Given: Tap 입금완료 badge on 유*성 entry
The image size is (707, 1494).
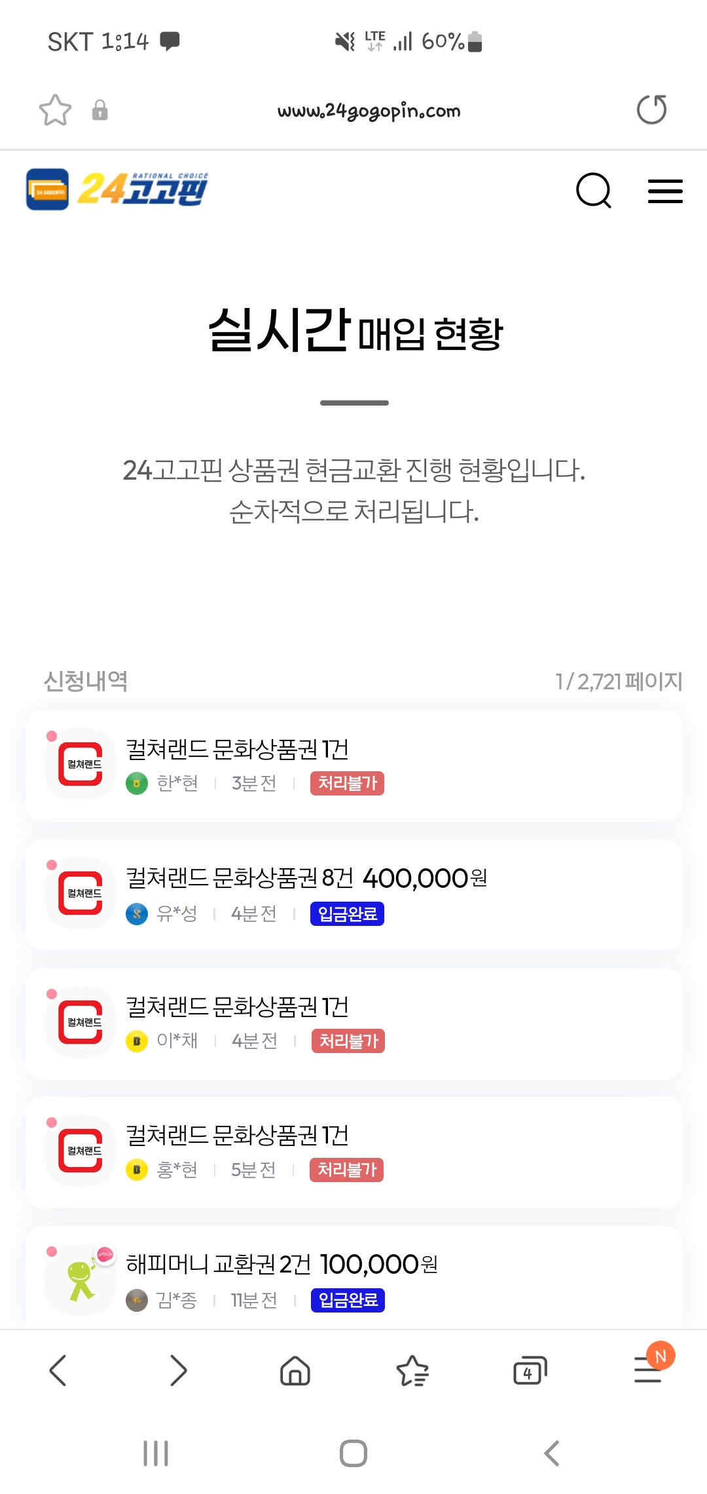Looking at the screenshot, I should pos(347,913).
